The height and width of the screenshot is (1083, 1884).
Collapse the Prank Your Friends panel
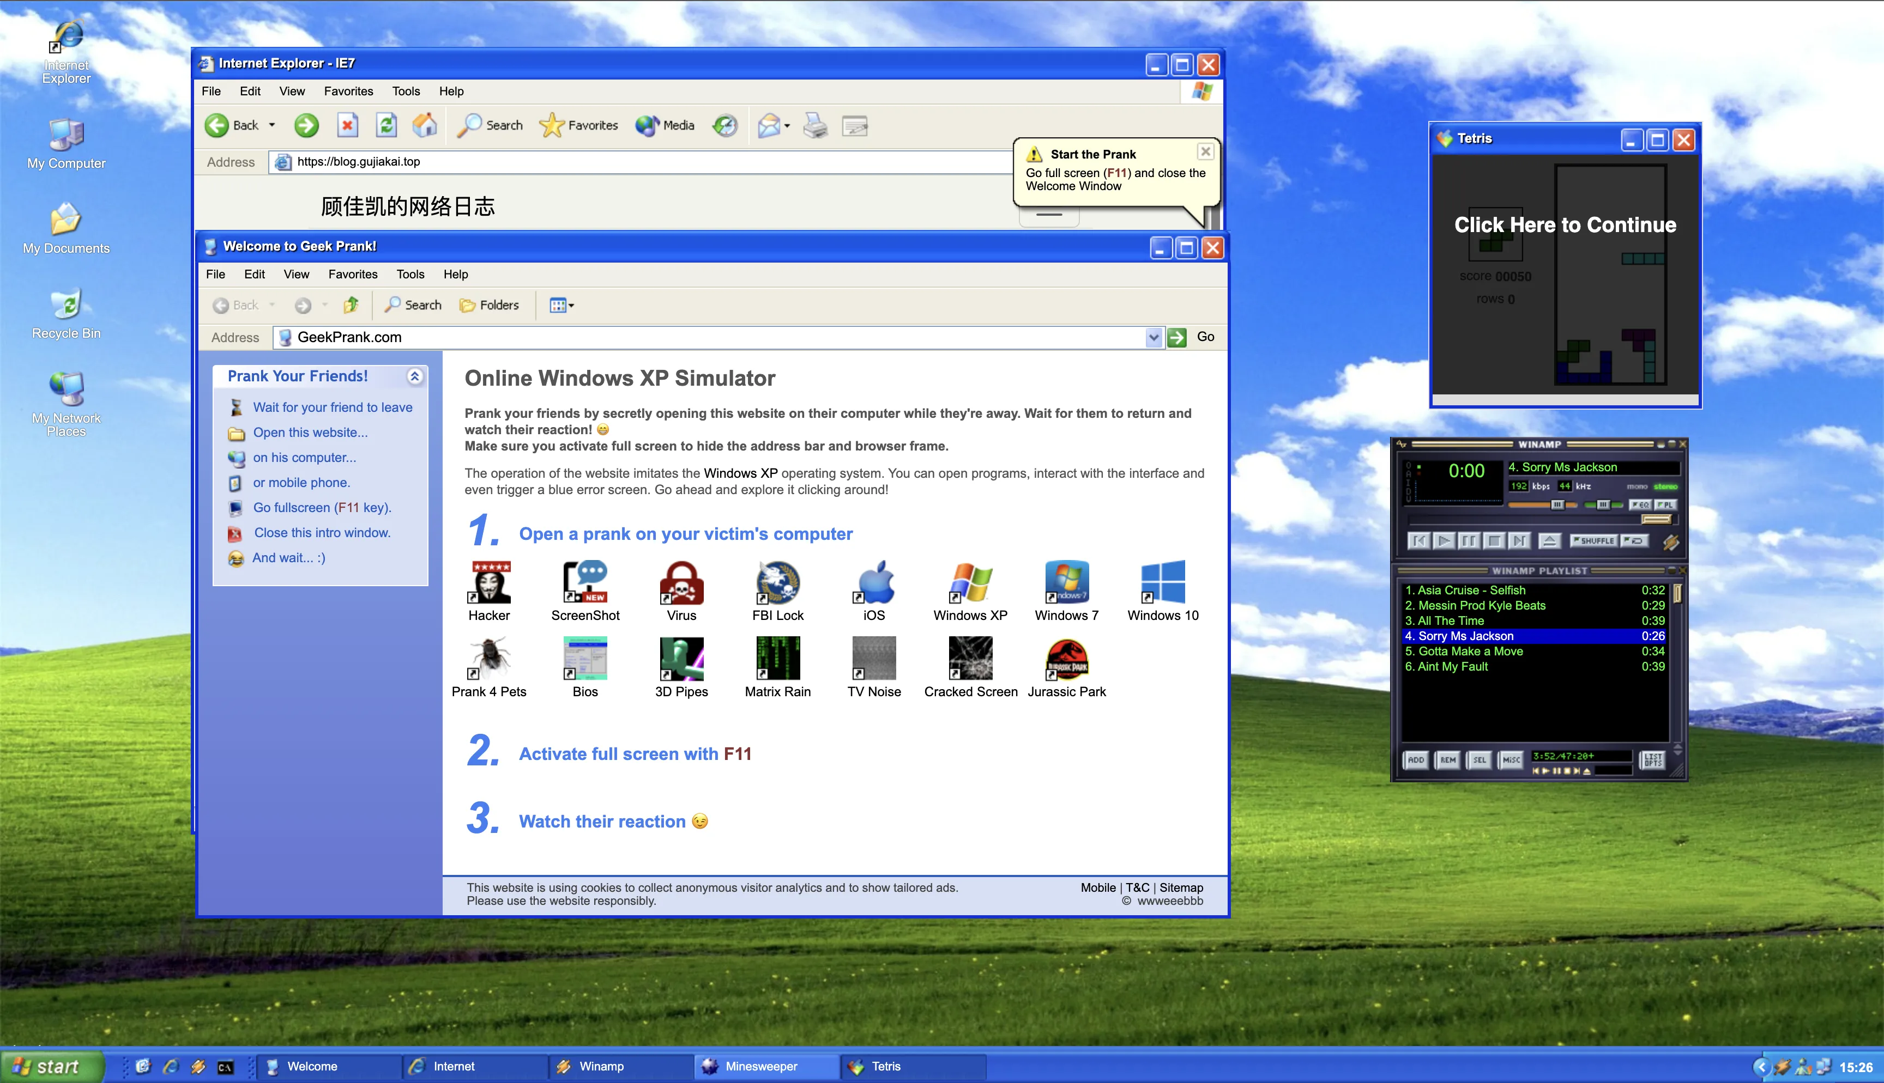tap(415, 376)
